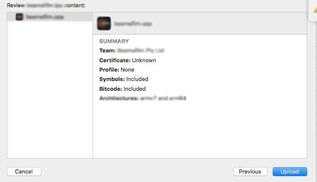Click the Symbols label
Viewport: 317px width, 182px height.
tap(112, 79)
